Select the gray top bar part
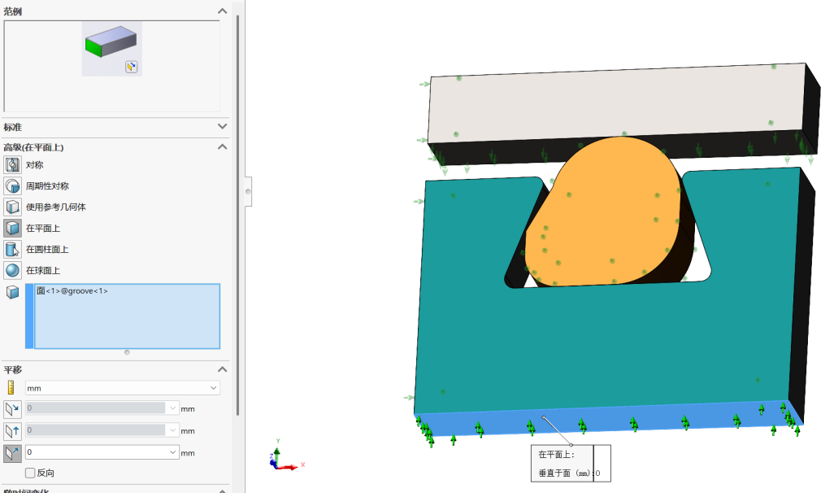The height and width of the screenshot is (493, 821). coord(618,105)
